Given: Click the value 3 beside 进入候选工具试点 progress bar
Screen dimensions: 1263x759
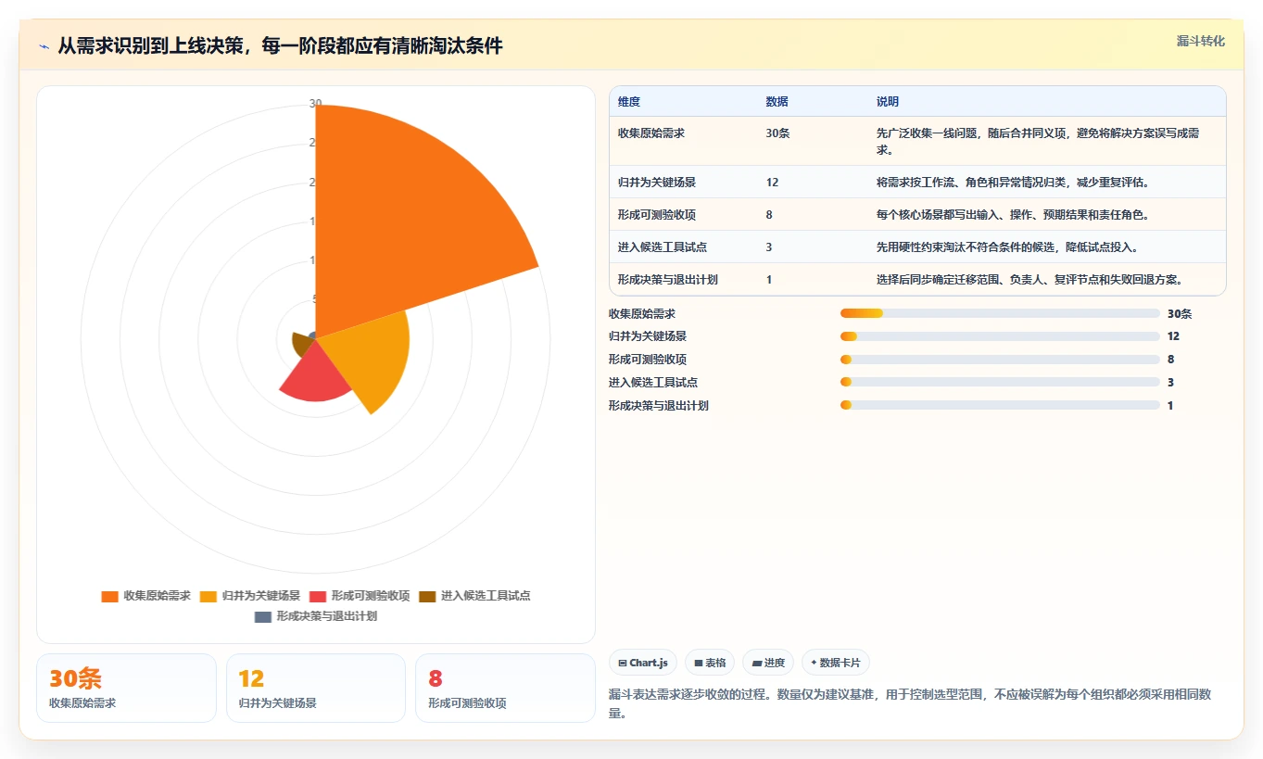Looking at the screenshot, I should click(1171, 382).
